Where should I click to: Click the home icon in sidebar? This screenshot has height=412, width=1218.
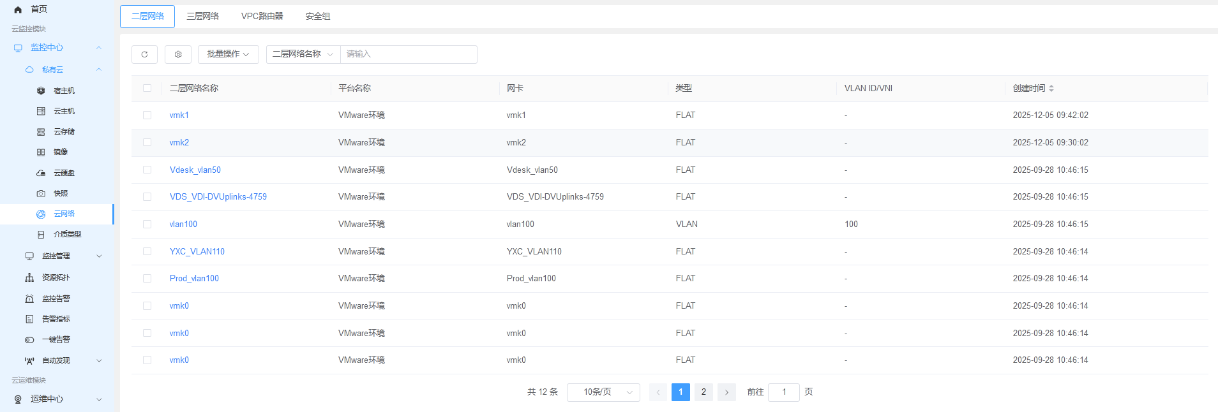point(18,10)
